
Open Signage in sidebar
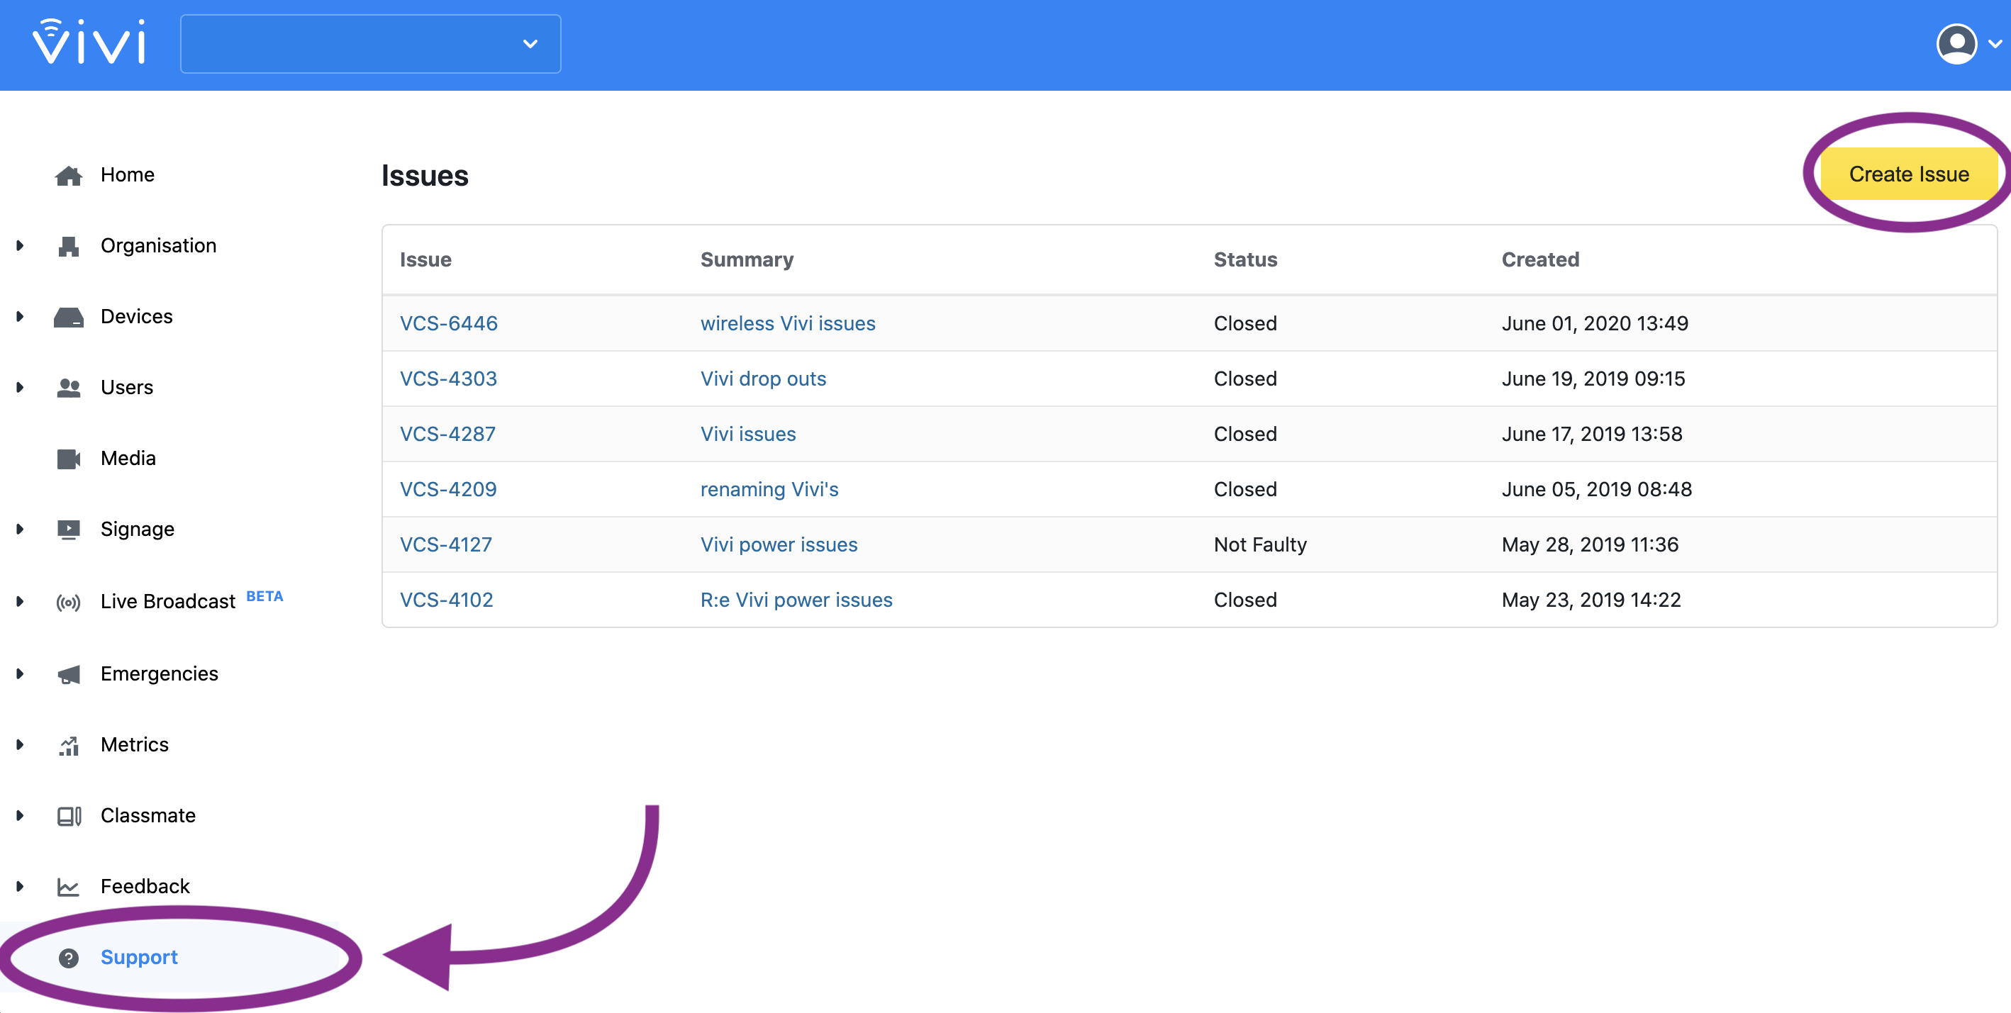point(138,529)
